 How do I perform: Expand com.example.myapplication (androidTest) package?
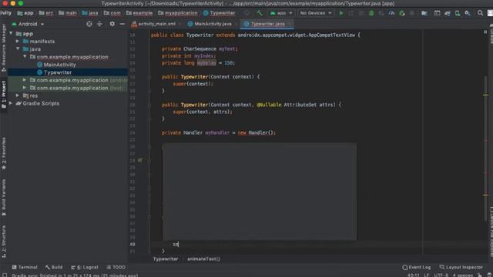click(25, 80)
